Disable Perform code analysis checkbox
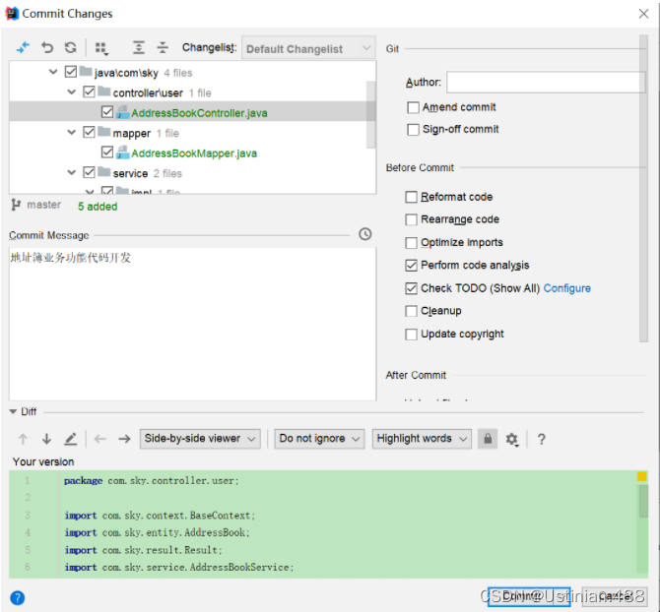This screenshot has width=660, height=612. click(411, 266)
